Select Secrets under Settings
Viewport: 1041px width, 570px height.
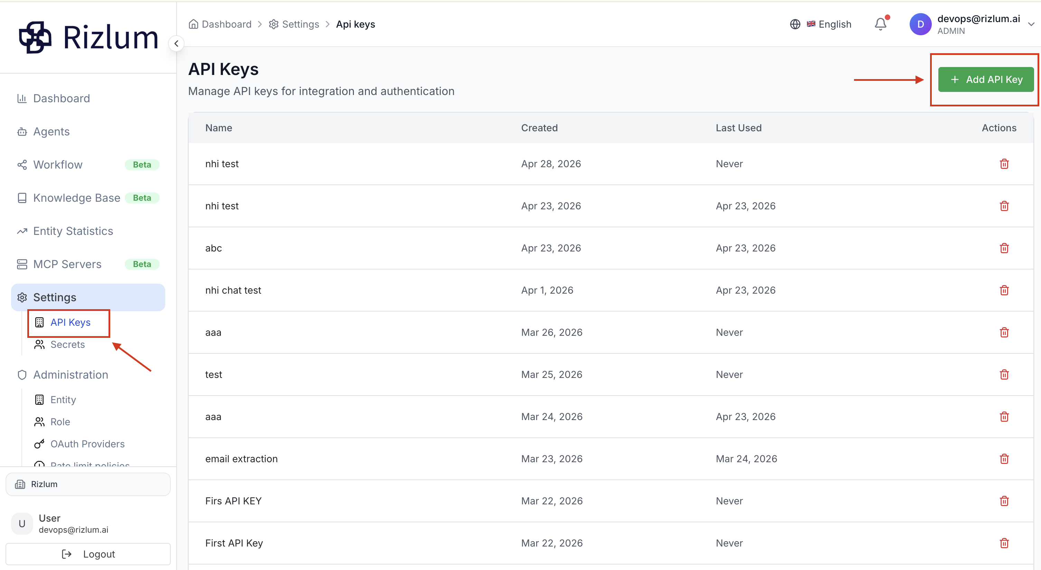pyautogui.click(x=67, y=344)
